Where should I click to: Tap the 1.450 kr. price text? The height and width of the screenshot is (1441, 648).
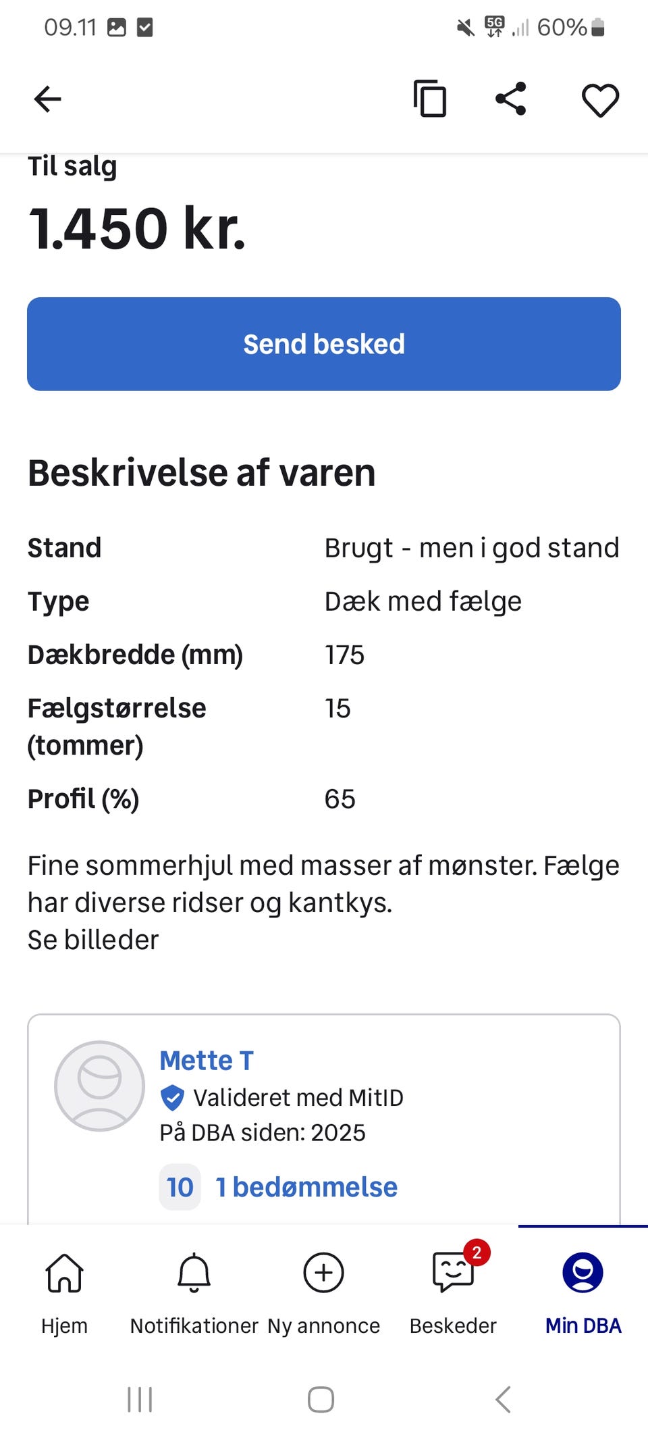click(137, 228)
